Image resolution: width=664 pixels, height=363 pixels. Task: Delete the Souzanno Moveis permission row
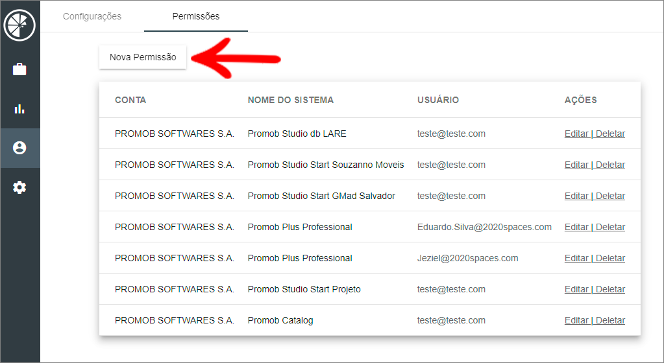click(610, 165)
